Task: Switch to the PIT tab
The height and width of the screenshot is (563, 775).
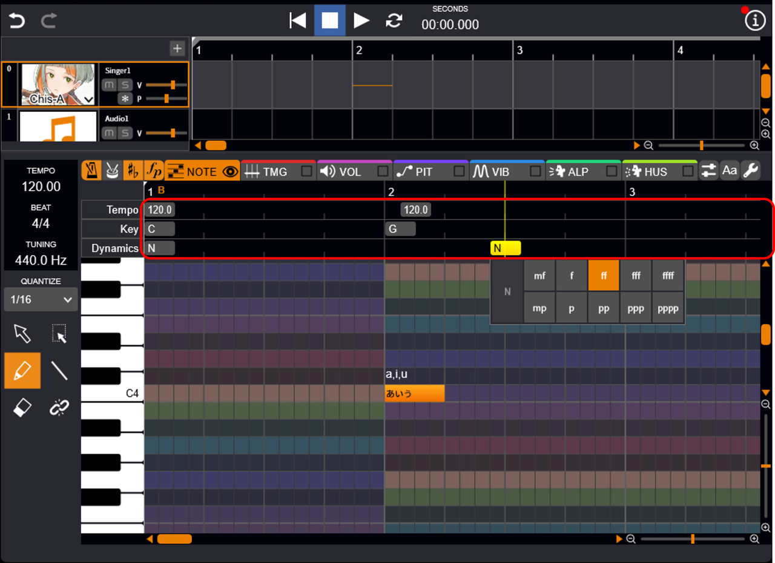Action: (x=423, y=172)
